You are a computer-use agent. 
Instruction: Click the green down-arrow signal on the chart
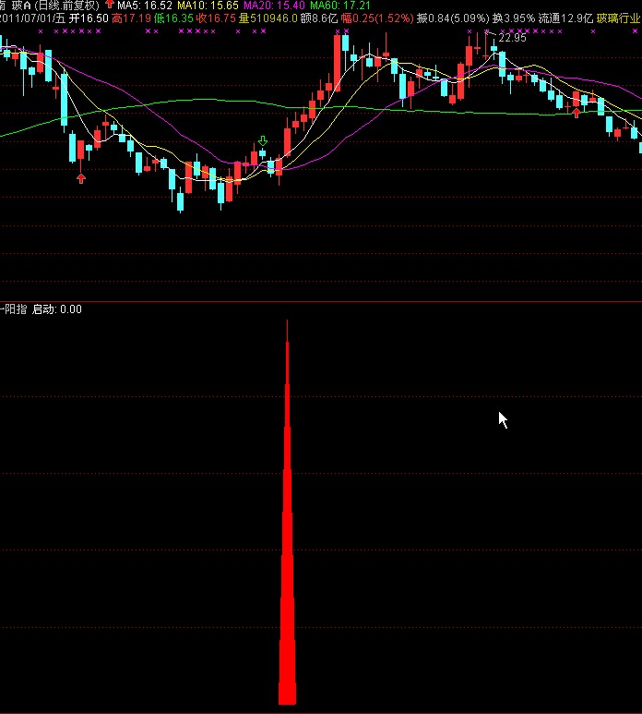pos(262,140)
